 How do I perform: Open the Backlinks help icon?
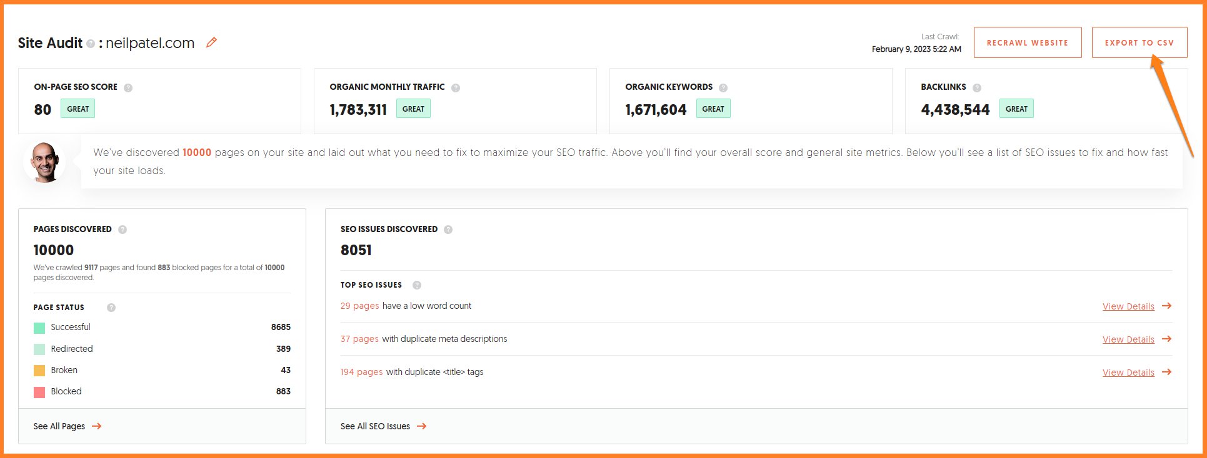pos(977,88)
